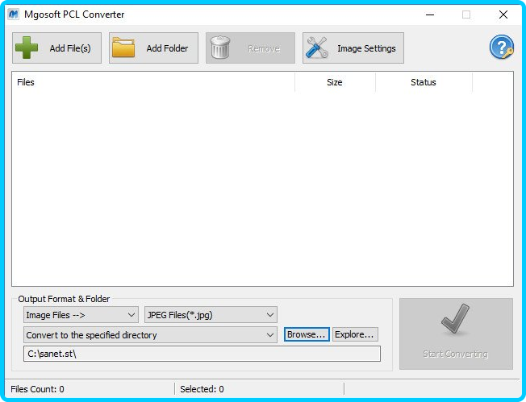
Task: Sort by the Size column header
Action: click(335, 82)
